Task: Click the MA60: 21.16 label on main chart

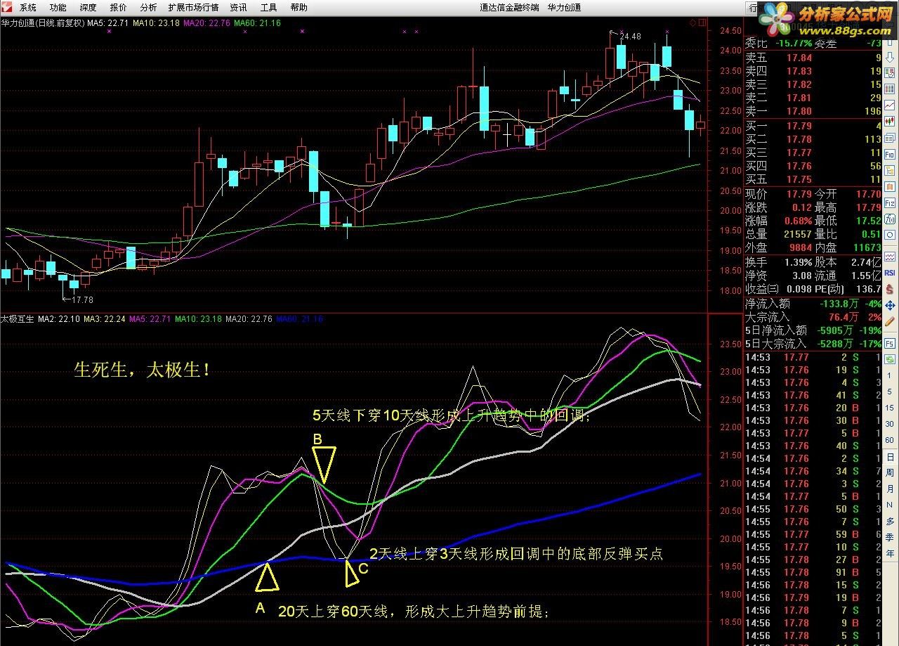Action: tap(257, 23)
